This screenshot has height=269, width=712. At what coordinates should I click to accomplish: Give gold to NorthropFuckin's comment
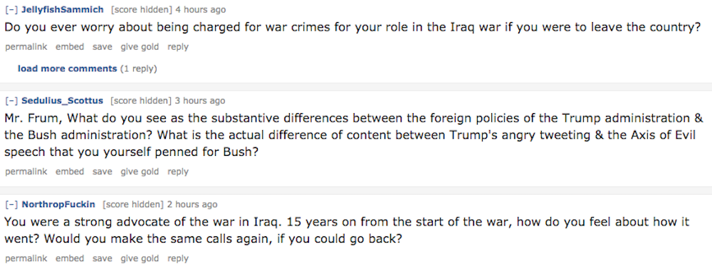pos(140,258)
